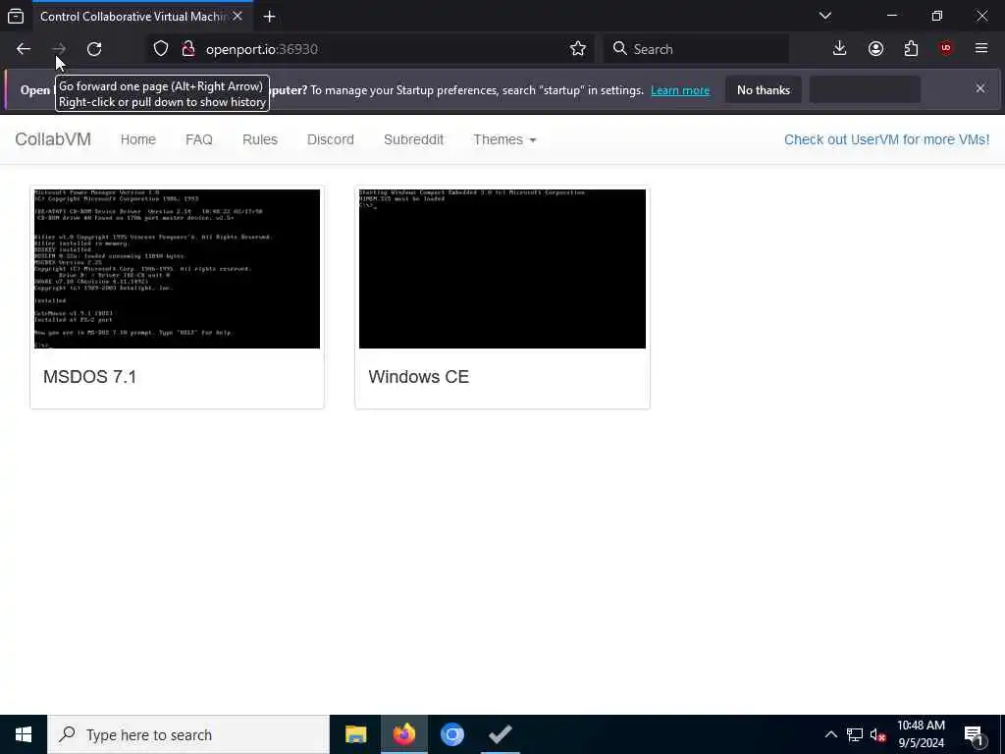Bookmark this page with the star
The image size is (1005, 754).
point(577,49)
